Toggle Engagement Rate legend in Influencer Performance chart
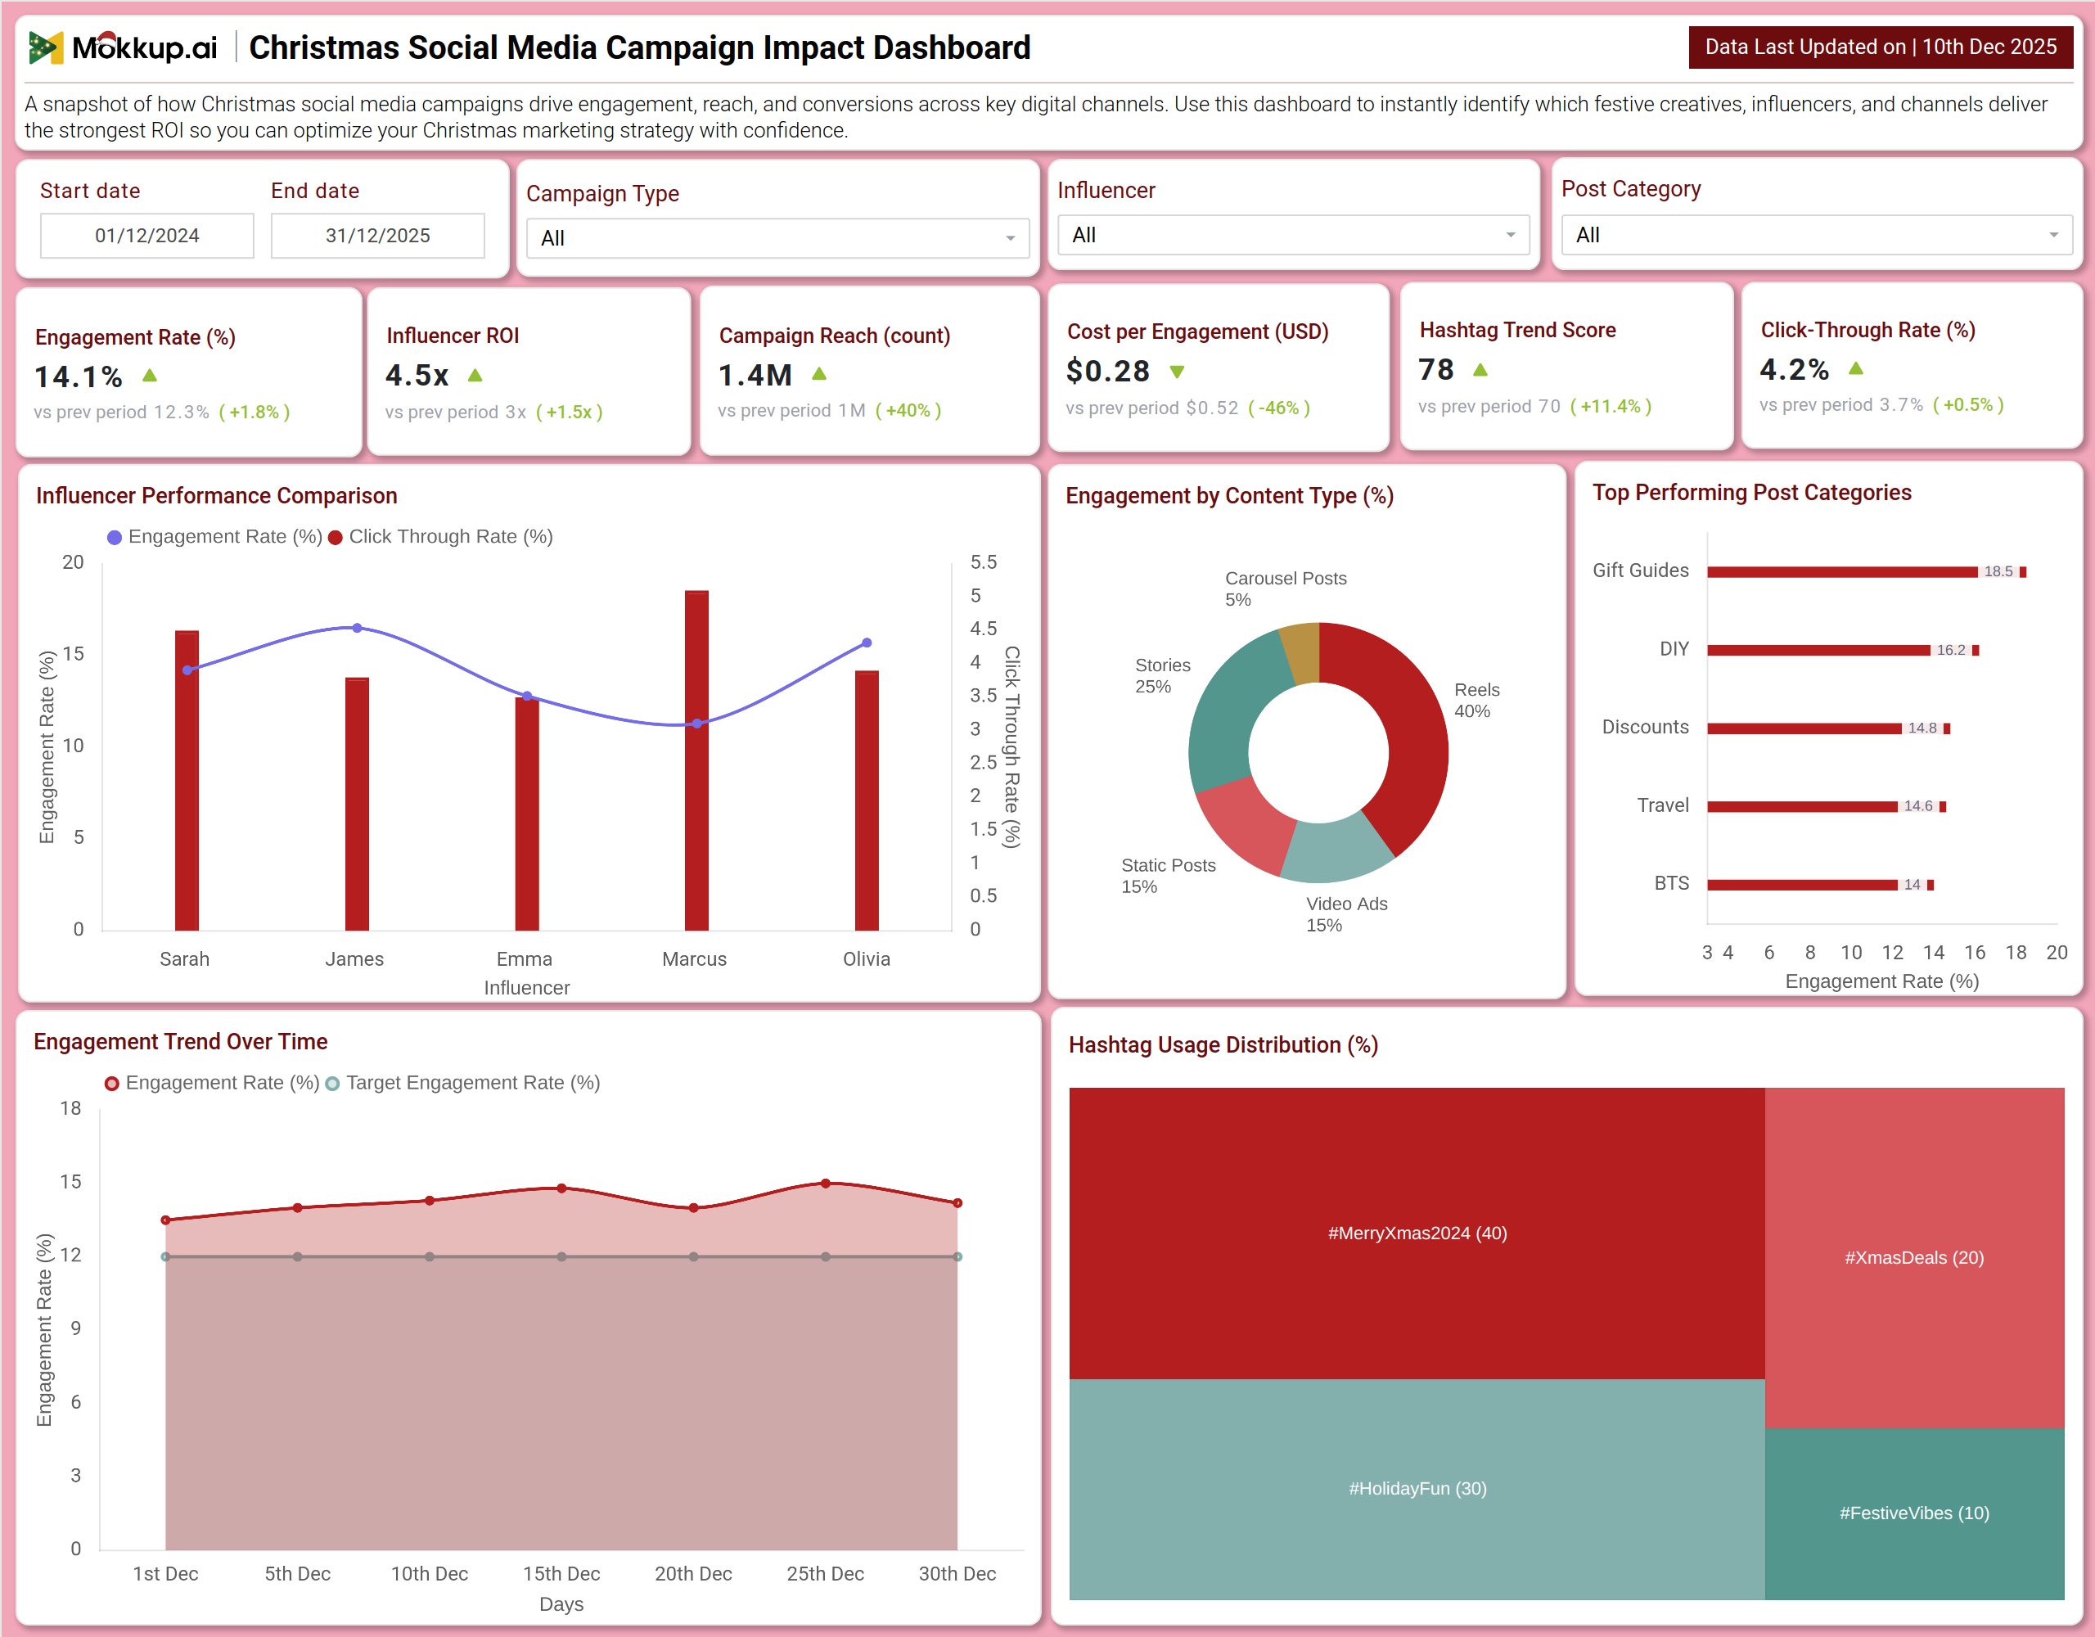This screenshot has width=2095, height=1637. tap(215, 536)
